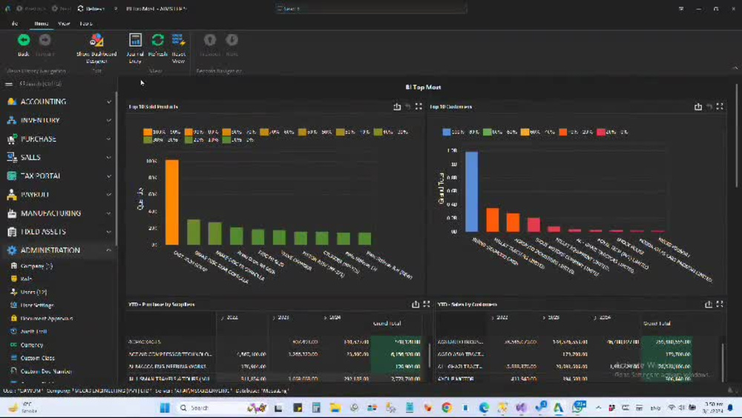Export the YTD Sales by Customers table

pyautogui.click(x=709, y=305)
